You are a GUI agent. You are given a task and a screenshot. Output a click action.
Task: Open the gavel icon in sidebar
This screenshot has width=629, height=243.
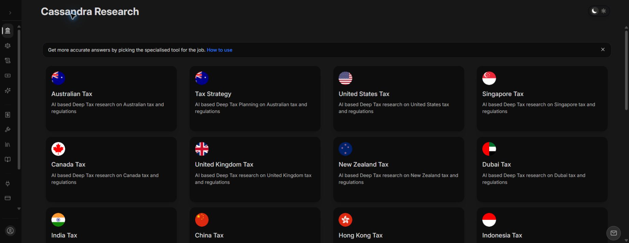click(x=8, y=130)
